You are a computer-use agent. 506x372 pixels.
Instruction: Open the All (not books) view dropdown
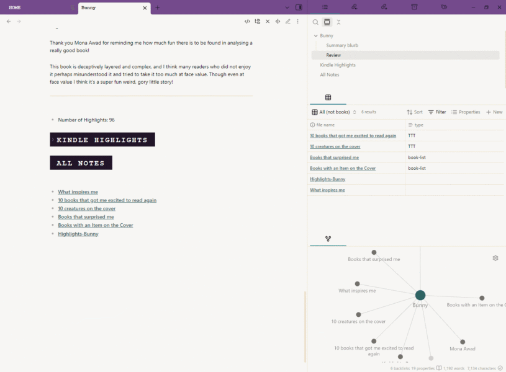click(x=334, y=112)
